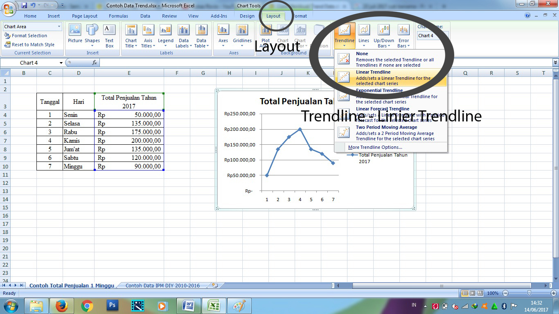Viewport: 559px width, 314px height.
Task: Click zoom in plus button
Action: (x=553, y=293)
